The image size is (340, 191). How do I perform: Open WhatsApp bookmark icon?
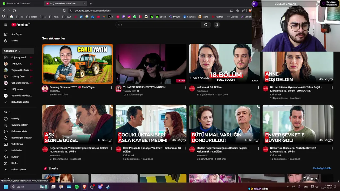[x=135, y=17]
